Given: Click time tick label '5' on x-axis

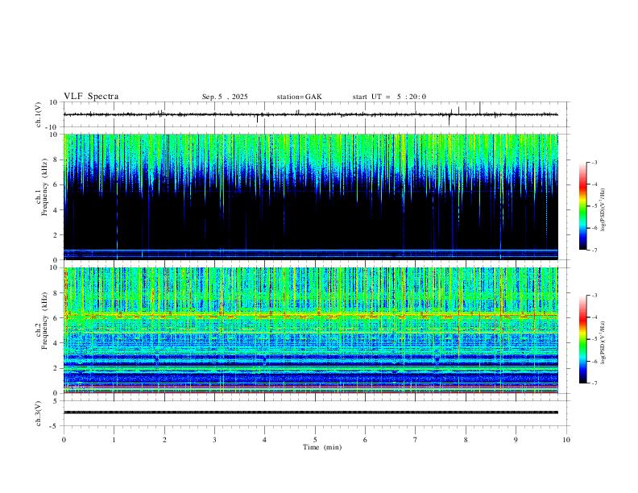Looking at the screenshot, I should pyautogui.click(x=315, y=440).
